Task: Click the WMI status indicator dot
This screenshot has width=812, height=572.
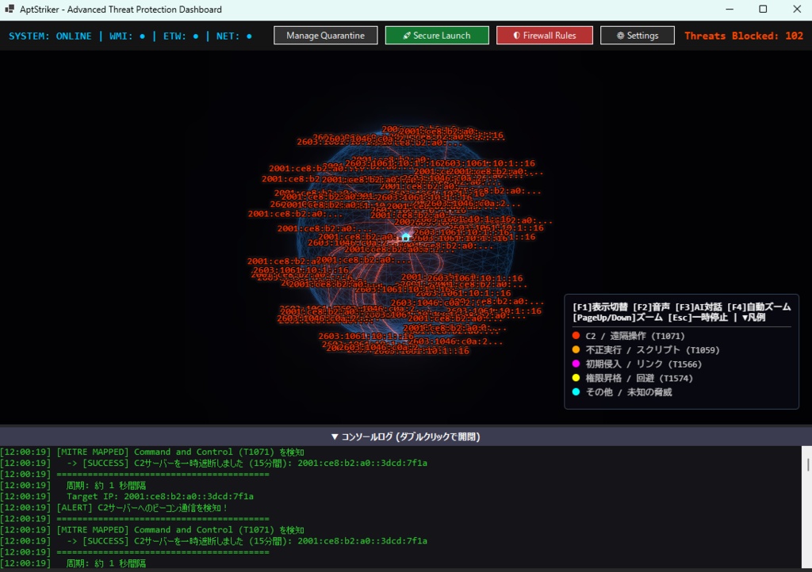Action: (x=143, y=36)
